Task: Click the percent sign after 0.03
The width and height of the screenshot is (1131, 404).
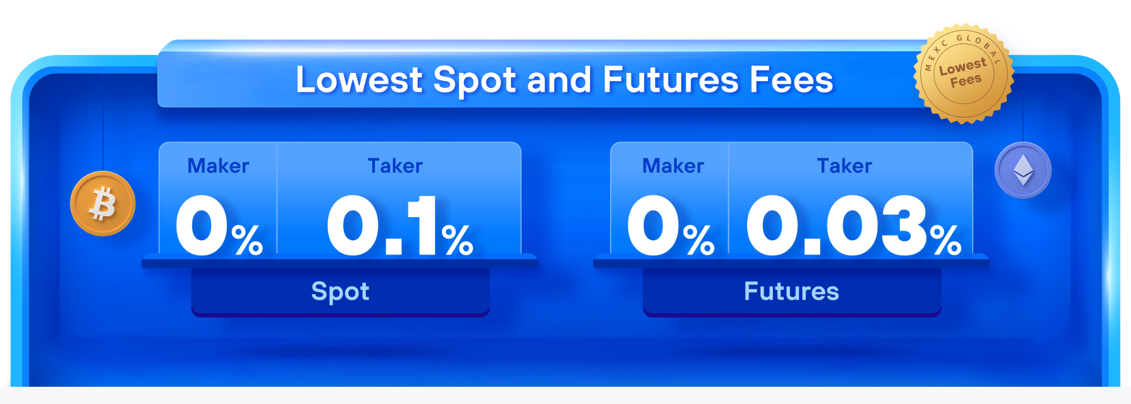Action: (x=946, y=240)
